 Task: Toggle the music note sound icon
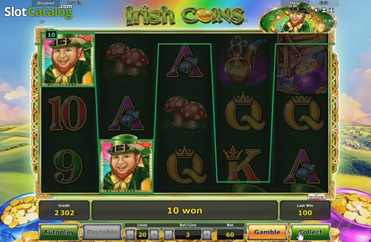pyautogui.click(x=310, y=10)
